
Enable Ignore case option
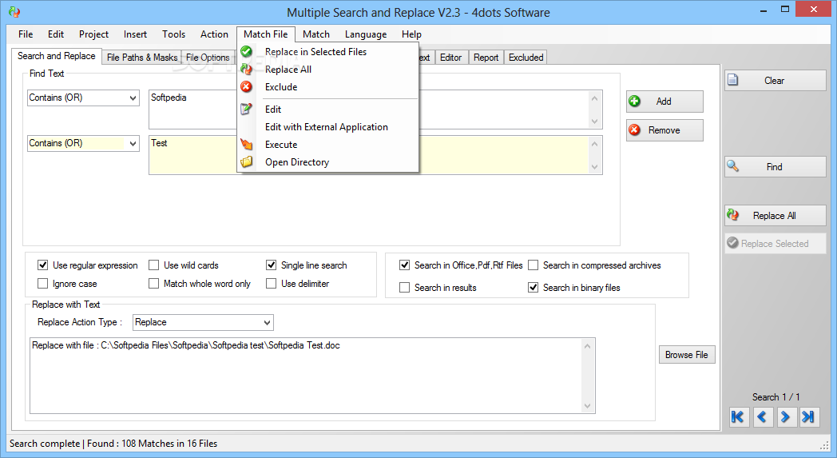42,283
